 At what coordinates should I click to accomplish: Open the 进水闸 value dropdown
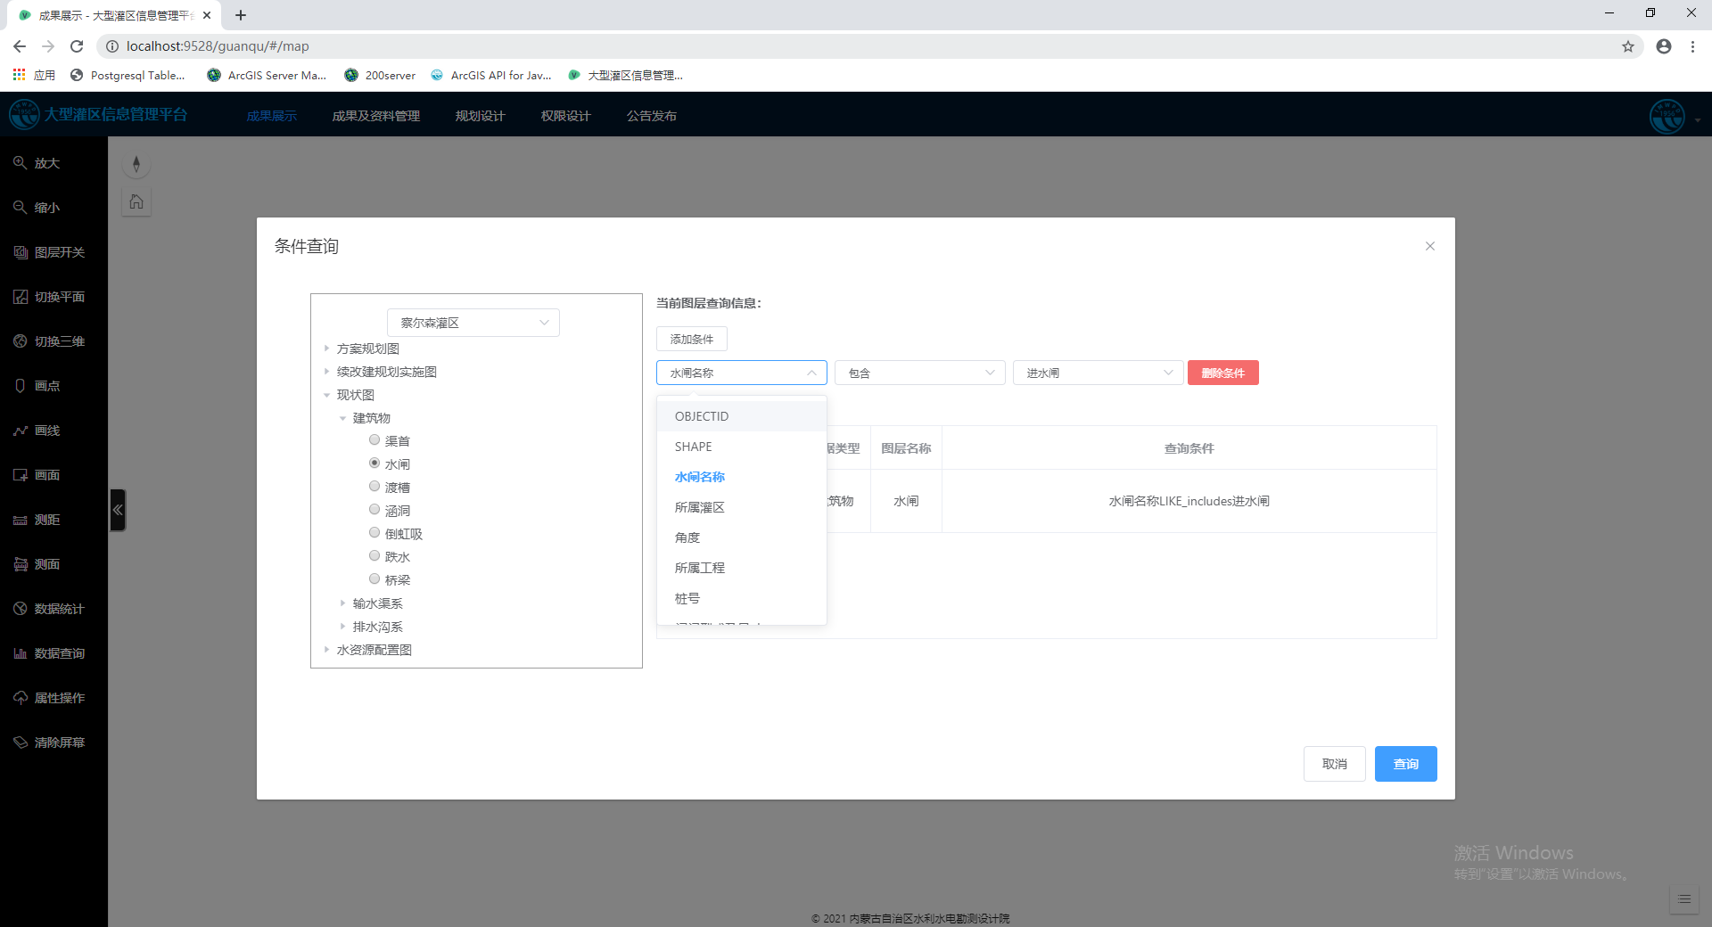1099,373
